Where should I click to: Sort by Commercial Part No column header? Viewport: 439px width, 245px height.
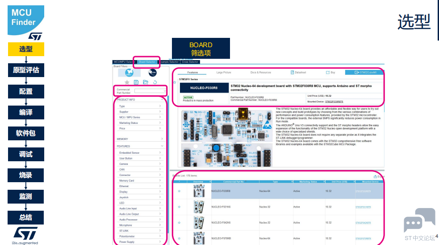coord(235,182)
